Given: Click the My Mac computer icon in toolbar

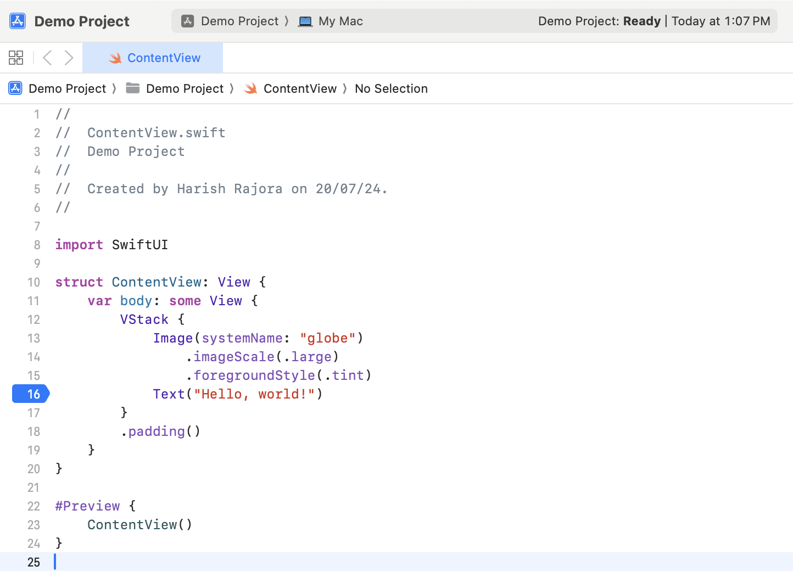Looking at the screenshot, I should point(304,21).
